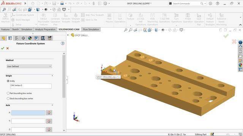243x136 pixels.
Task: Open the Options gear icon
Action: coord(105,3)
